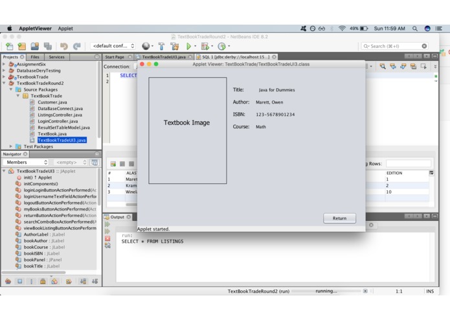Image resolution: width=450 pixels, height=320 pixels.
Task: Toggle Show Inner Classes filter in Navigator
Action: point(54,282)
